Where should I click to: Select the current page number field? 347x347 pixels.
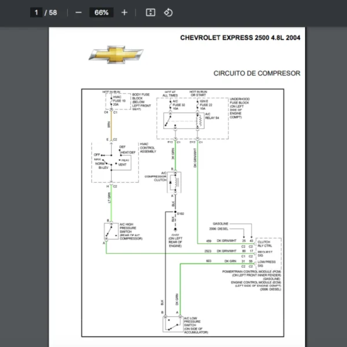pos(36,12)
